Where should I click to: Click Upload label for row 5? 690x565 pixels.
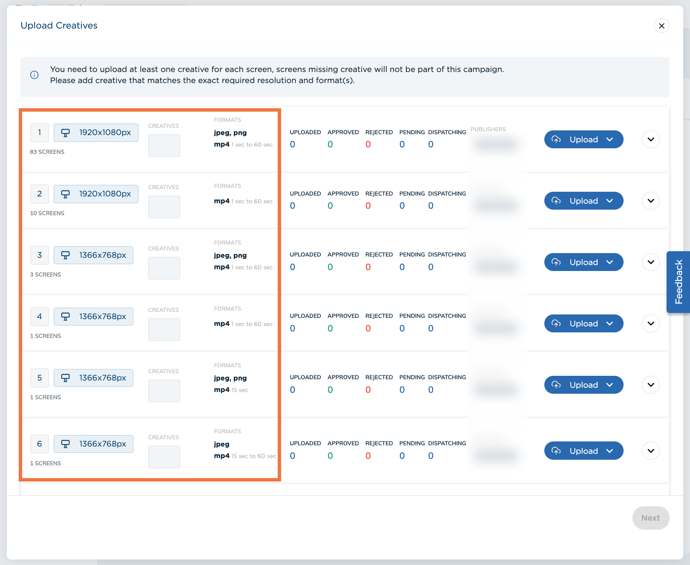[584, 385]
